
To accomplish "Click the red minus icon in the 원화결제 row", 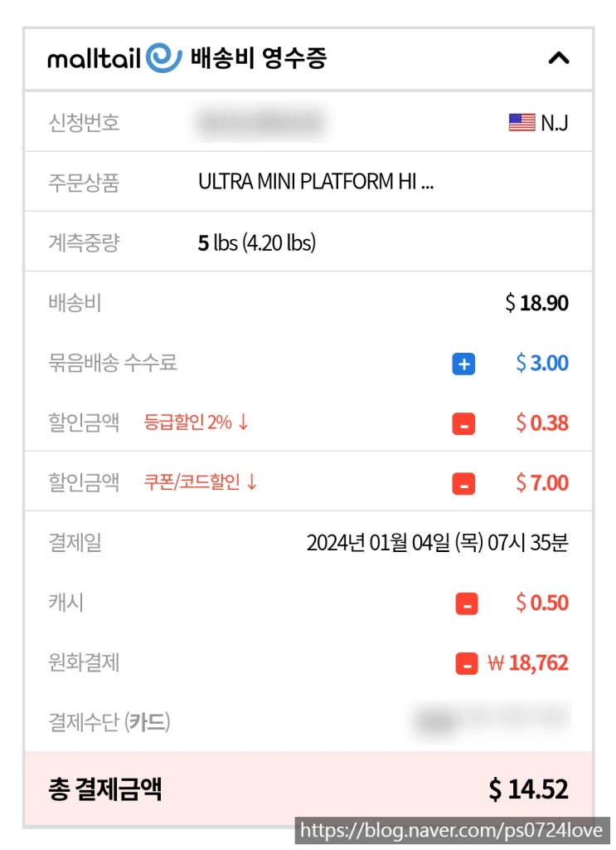I will 466,663.
